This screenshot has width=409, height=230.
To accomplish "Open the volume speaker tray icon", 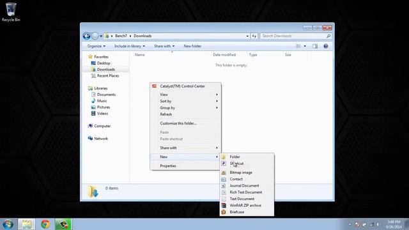I will tap(378, 224).
